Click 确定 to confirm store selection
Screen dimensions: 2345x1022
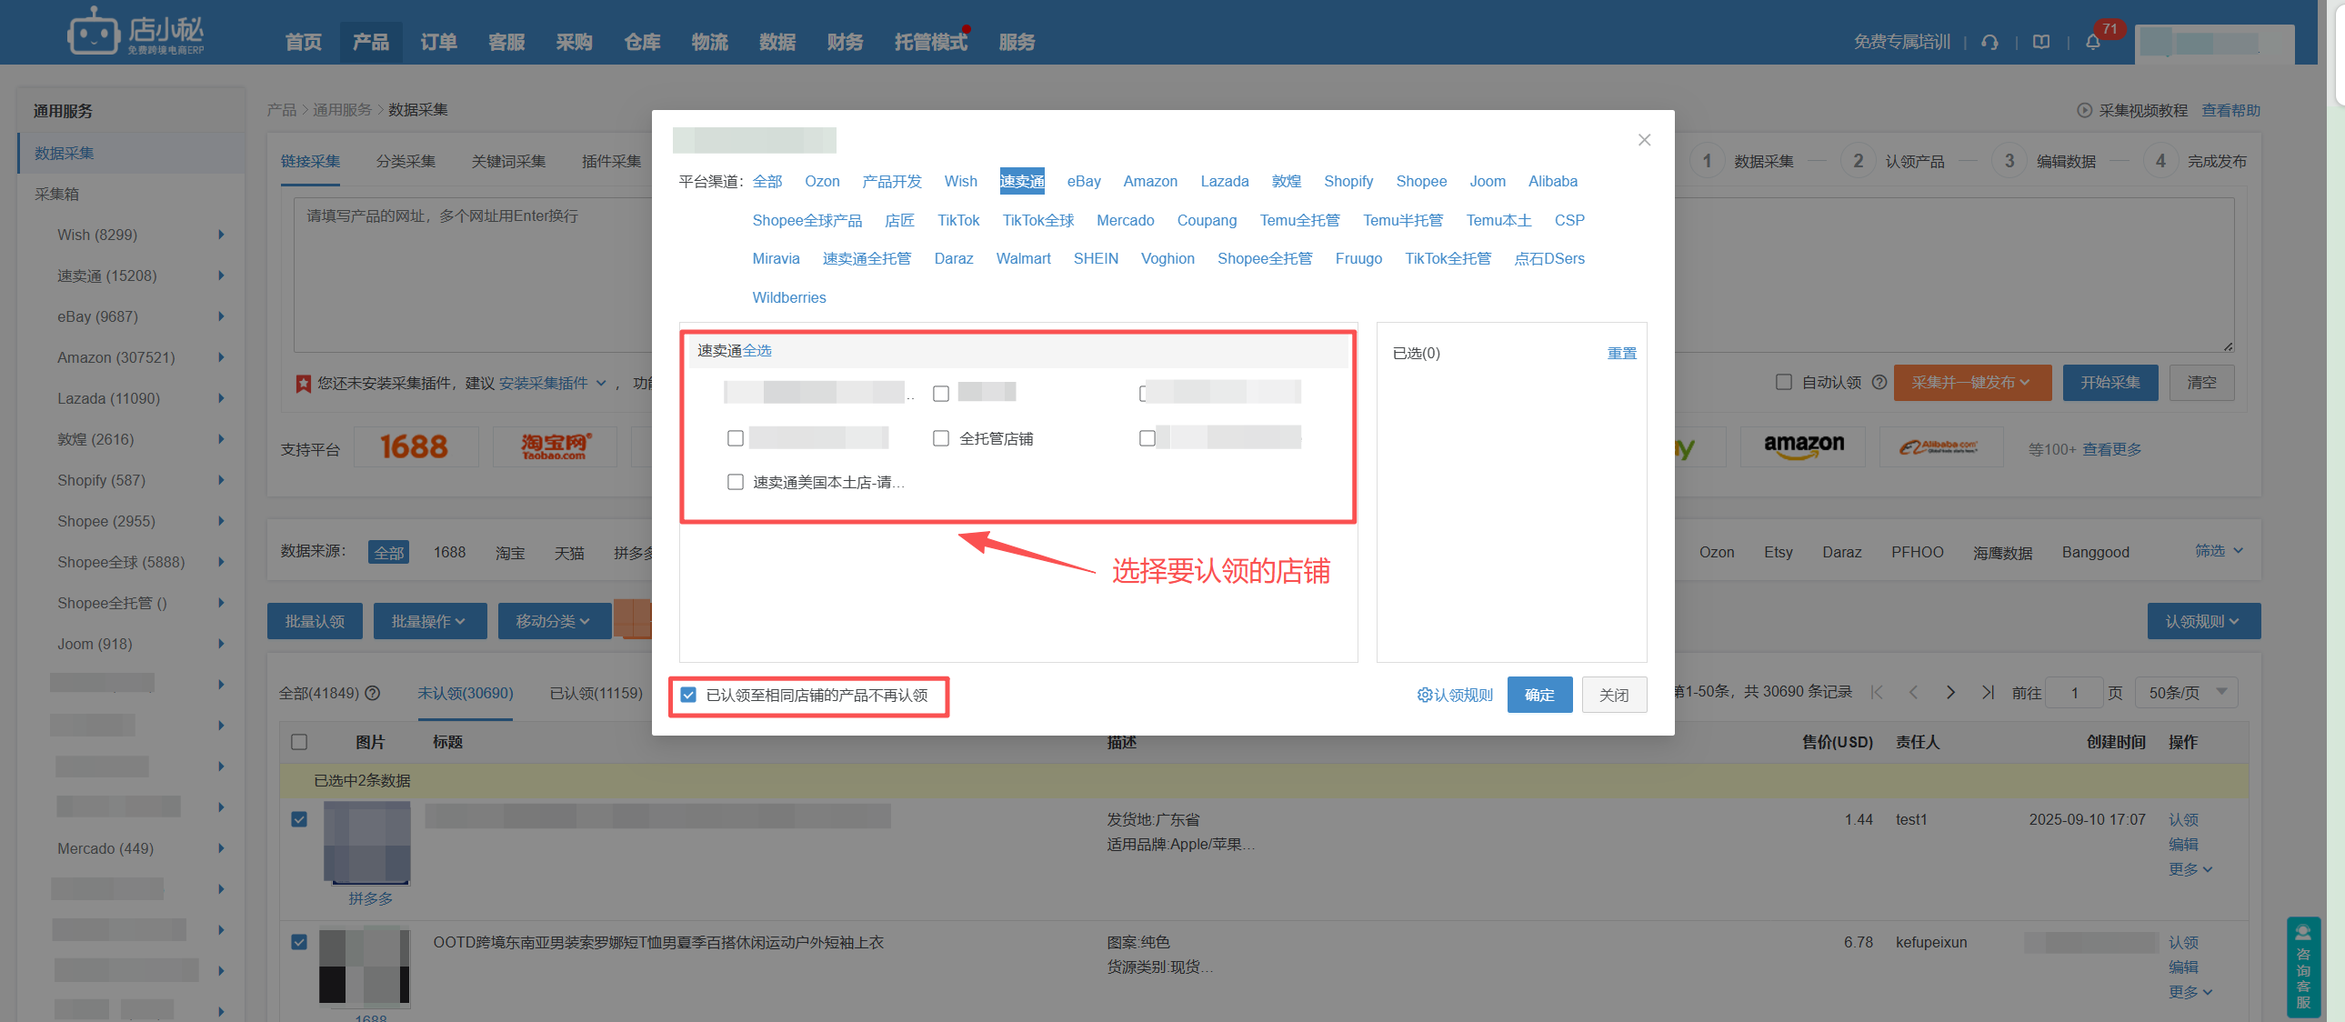(x=1539, y=696)
